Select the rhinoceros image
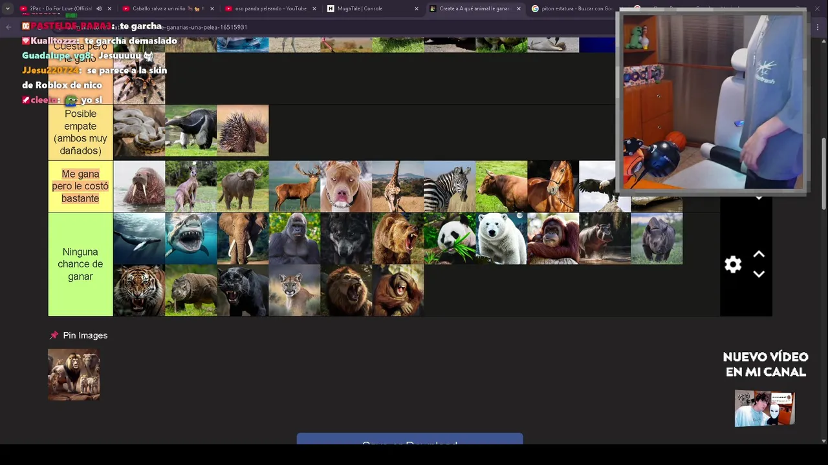Screen dimensions: 828x465 click(x=657, y=238)
